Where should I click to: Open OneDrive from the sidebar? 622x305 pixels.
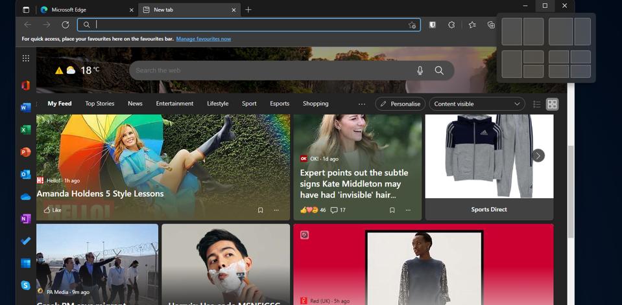click(x=26, y=196)
